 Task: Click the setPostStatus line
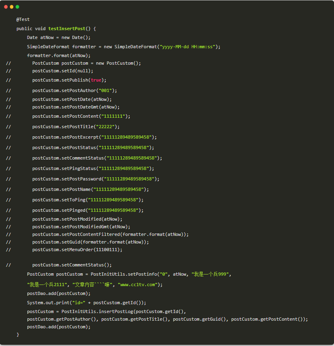click(x=93, y=147)
